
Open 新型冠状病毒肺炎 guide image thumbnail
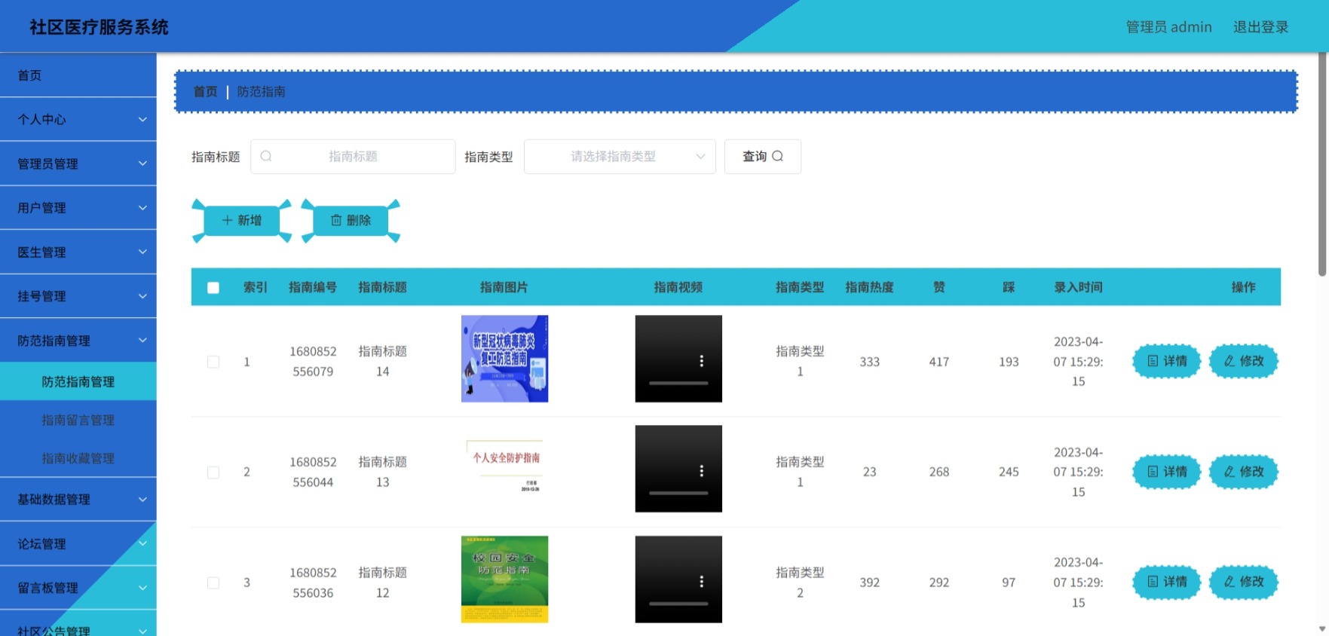click(504, 359)
